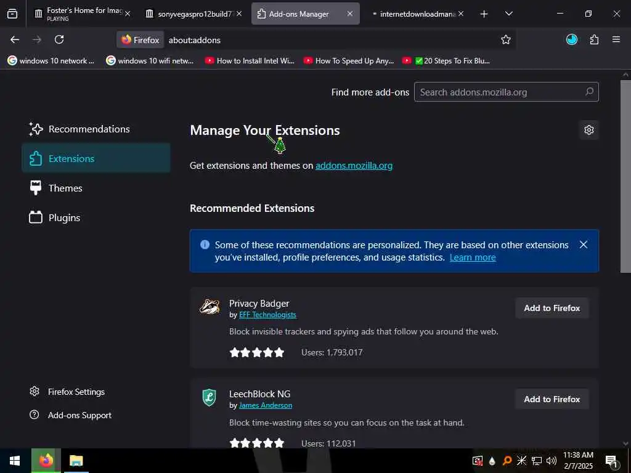Go back with the back arrow
Image resolution: width=631 pixels, height=473 pixels.
pyautogui.click(x=15, y=39)
